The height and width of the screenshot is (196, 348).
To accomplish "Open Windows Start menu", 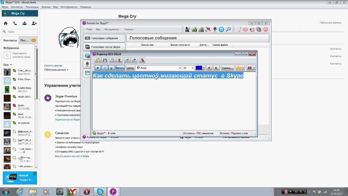I will click(x=5, y=192).
